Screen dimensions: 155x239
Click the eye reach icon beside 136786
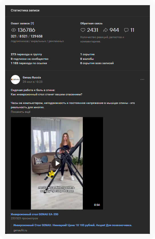13,30
